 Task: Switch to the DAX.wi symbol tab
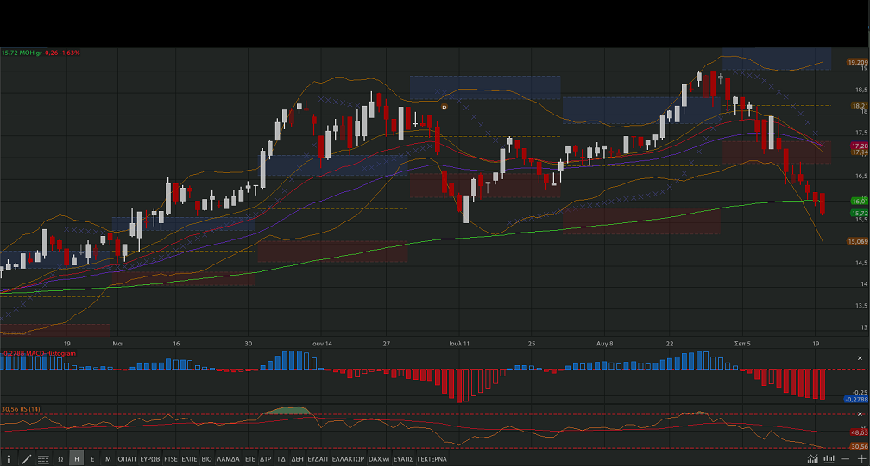[379, 459]
